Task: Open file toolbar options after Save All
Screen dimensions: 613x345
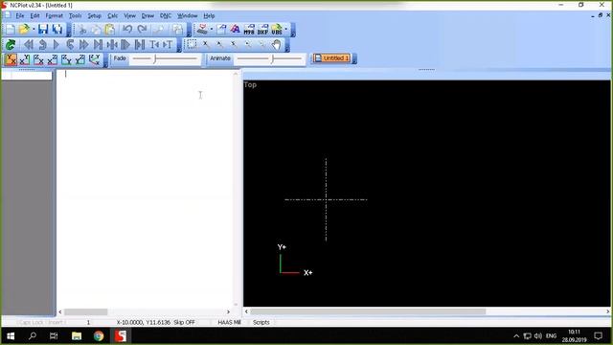Action: pyautogui.click(x=69, y=30)
